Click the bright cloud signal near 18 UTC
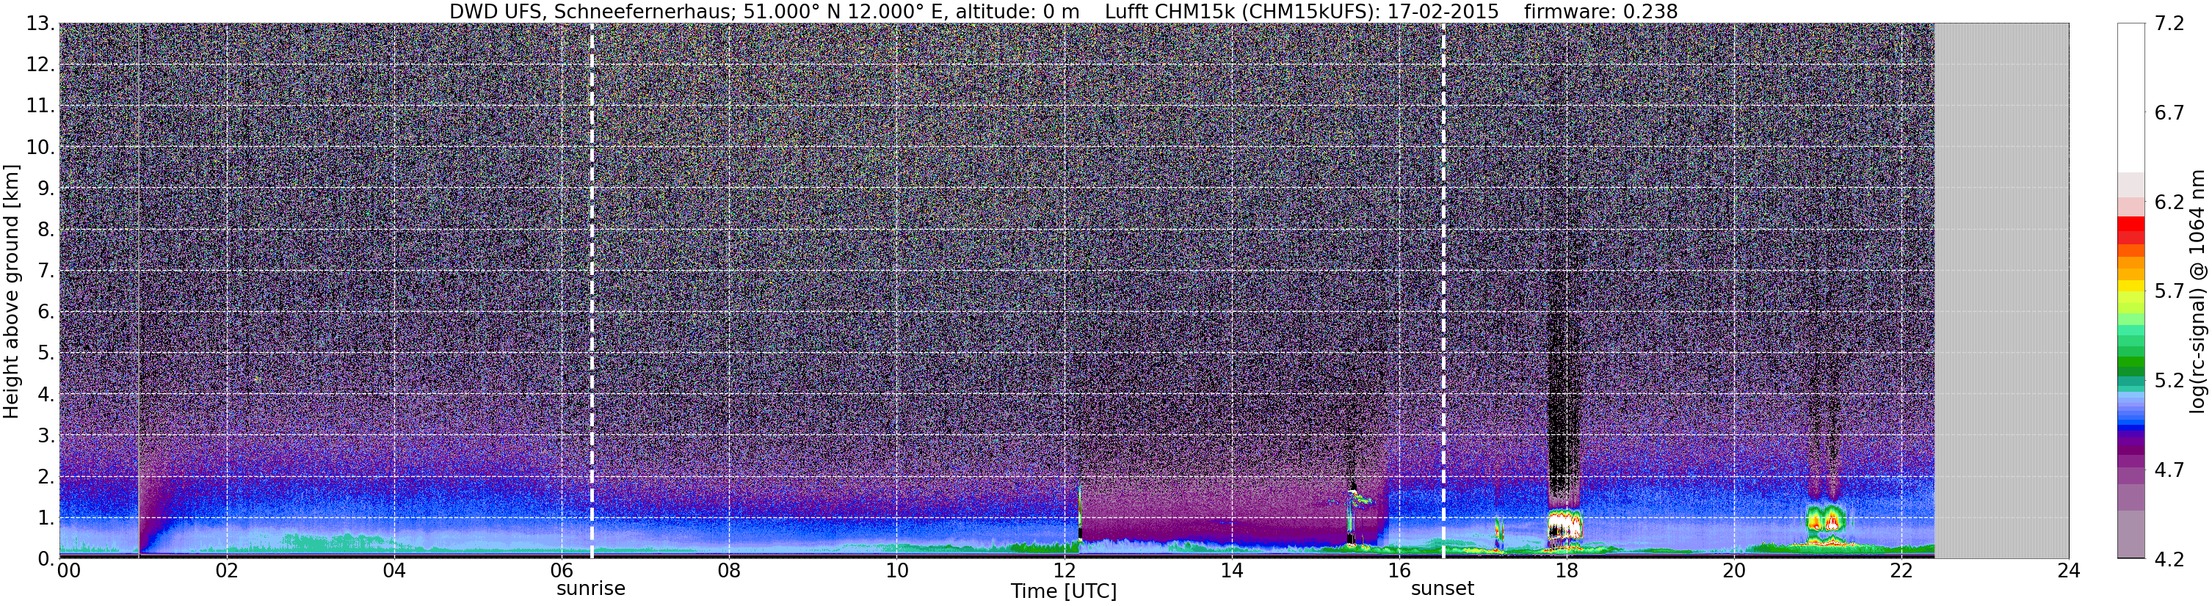 click(1564, 525)
